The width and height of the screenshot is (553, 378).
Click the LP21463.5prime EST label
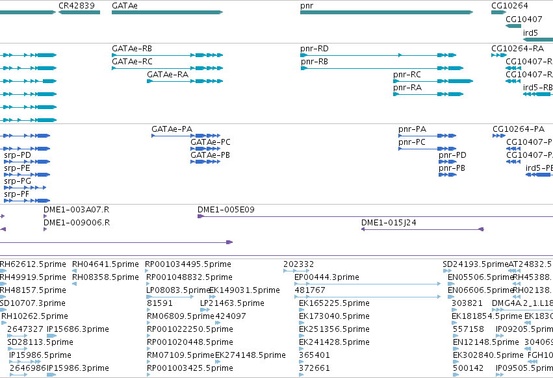(x=232, y=303)
